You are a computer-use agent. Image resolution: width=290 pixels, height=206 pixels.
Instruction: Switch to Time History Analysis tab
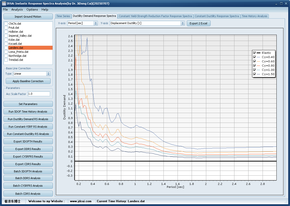[254, 16]
